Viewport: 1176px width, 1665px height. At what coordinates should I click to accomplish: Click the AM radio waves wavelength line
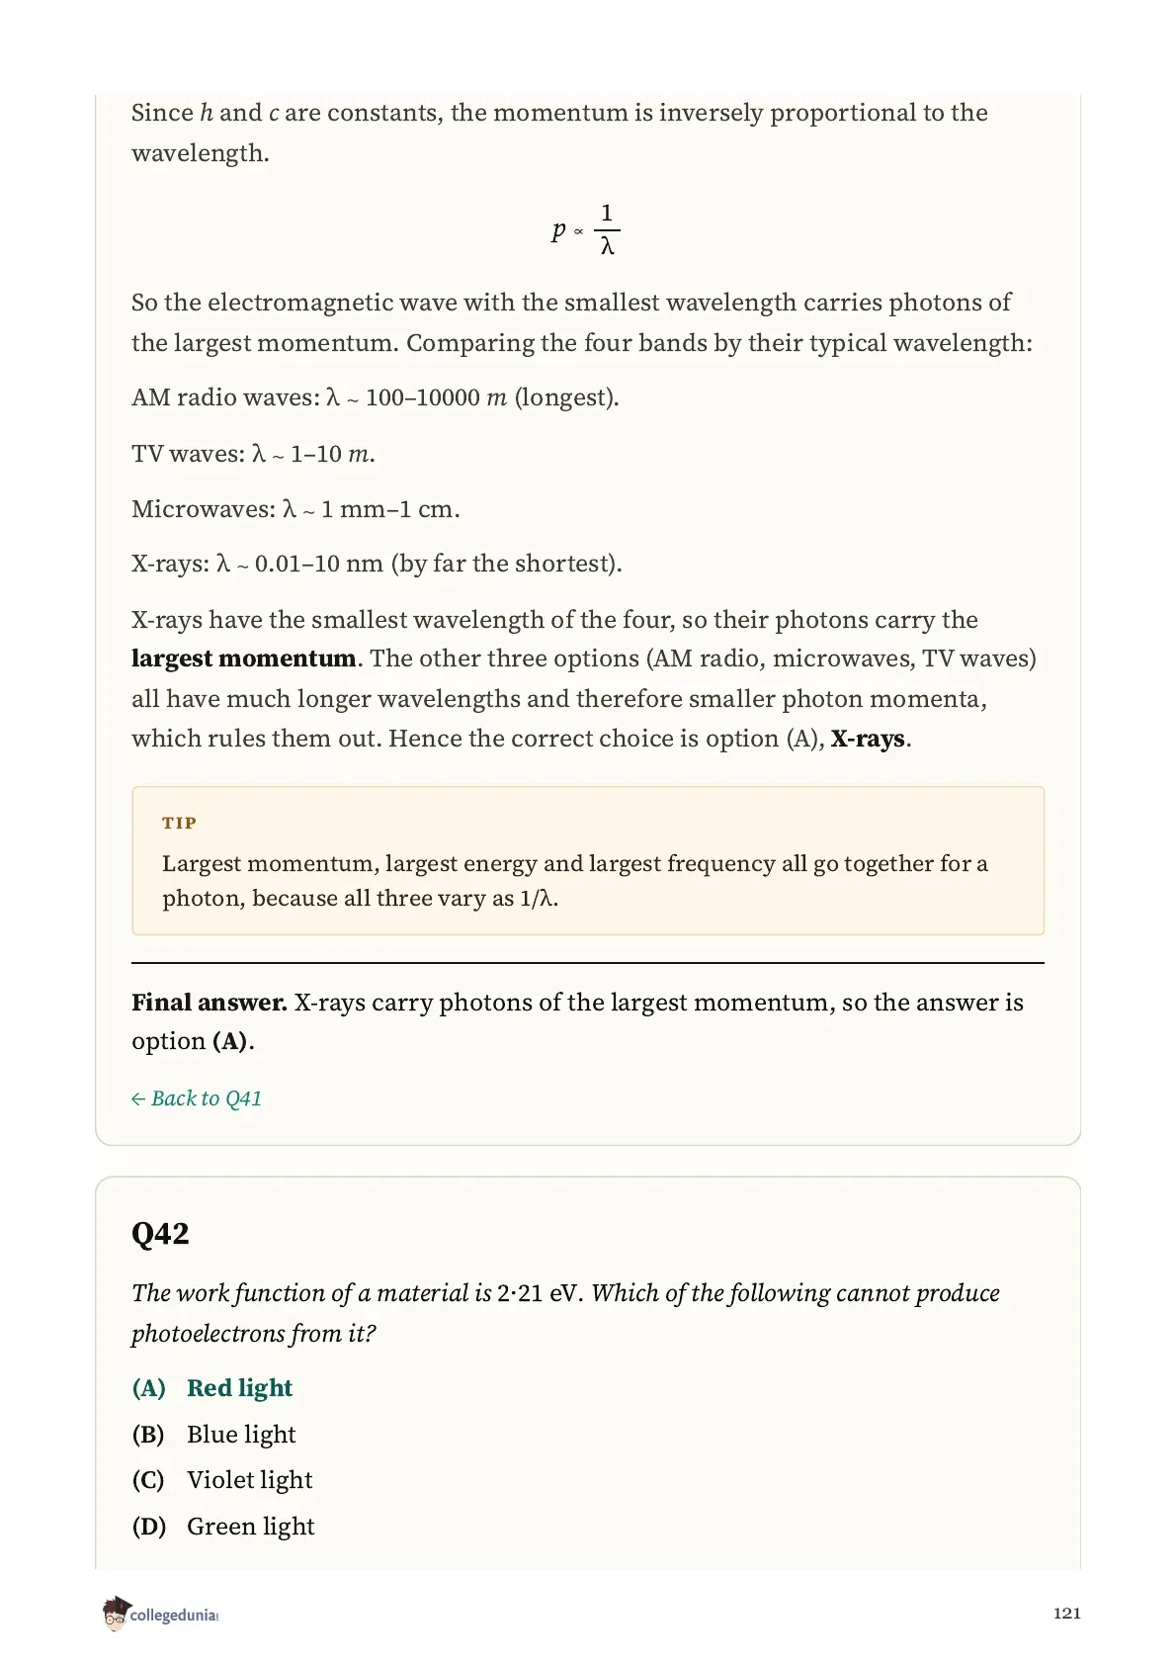coord(376,397)
